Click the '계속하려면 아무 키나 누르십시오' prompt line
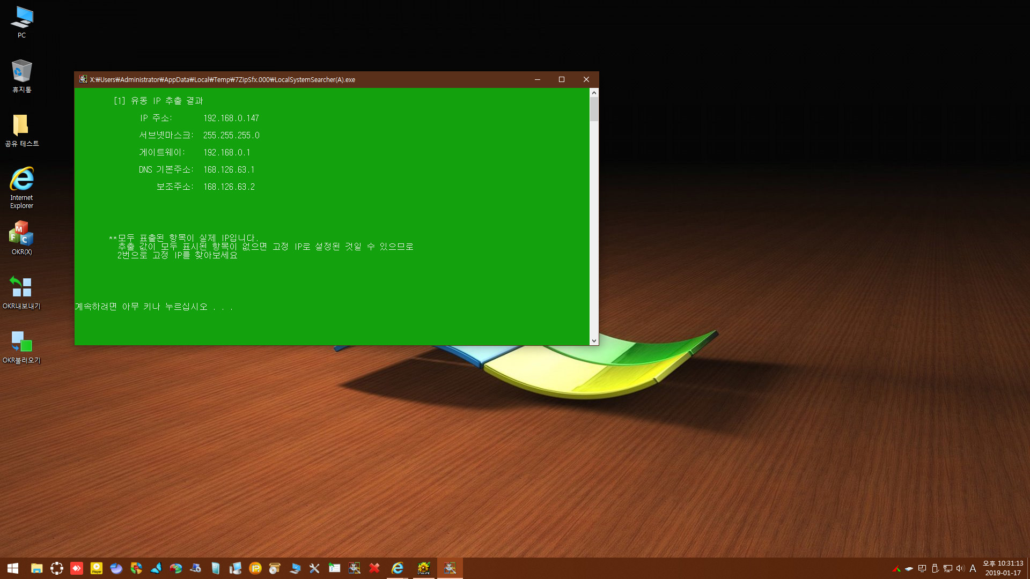The height and width of the screenshot is (579, 1030). tap(154, 307)
